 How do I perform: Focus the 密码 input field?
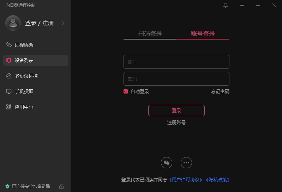tap(176, 79)
